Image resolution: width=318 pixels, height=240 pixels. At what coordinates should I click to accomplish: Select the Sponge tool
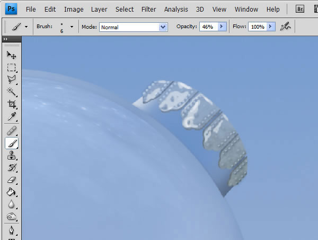coord(11,217)
